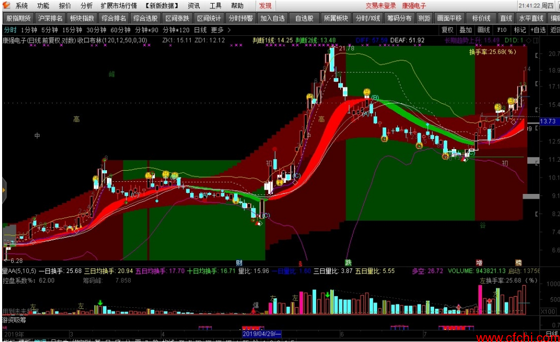
Task: Click the 沪深排名 toolbar button
Action: pos(51,18)
